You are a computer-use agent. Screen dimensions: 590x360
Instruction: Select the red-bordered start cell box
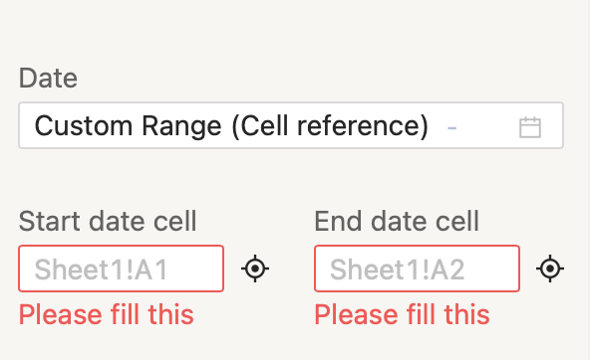(x=122, y=269)
